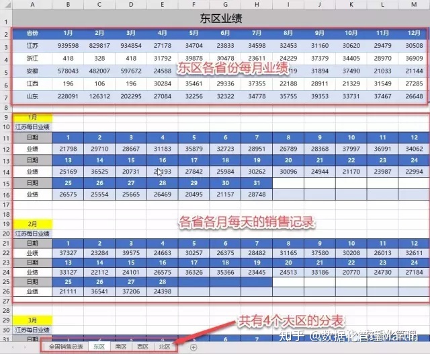Switch to the 北区 sheet tab
430x354 pixels.
pyautogui.click(x=165, y=347)
